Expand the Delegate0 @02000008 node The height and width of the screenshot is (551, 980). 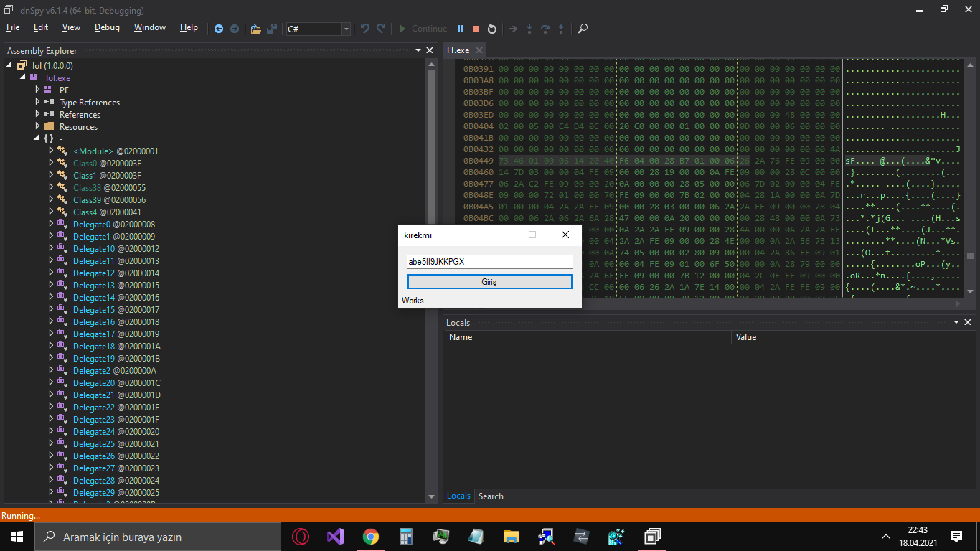(x=51, y=224)
